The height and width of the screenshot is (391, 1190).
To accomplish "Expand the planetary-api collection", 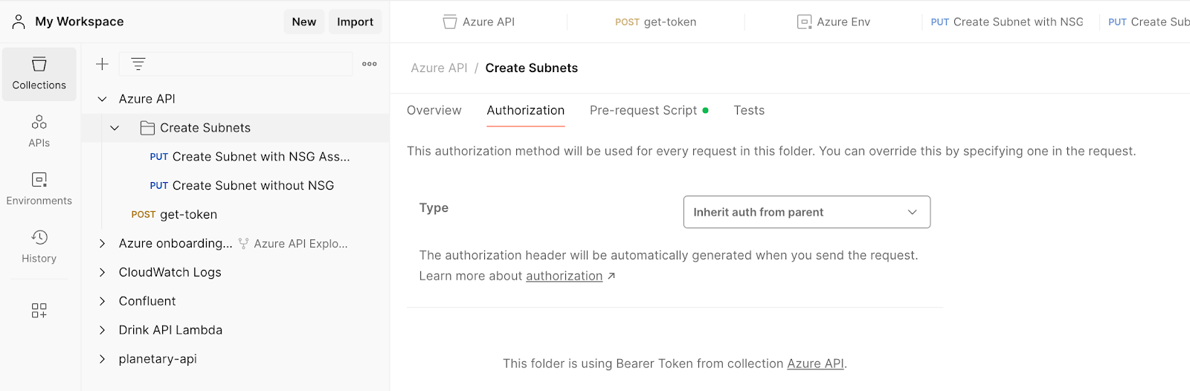I will tap(102, 359).
